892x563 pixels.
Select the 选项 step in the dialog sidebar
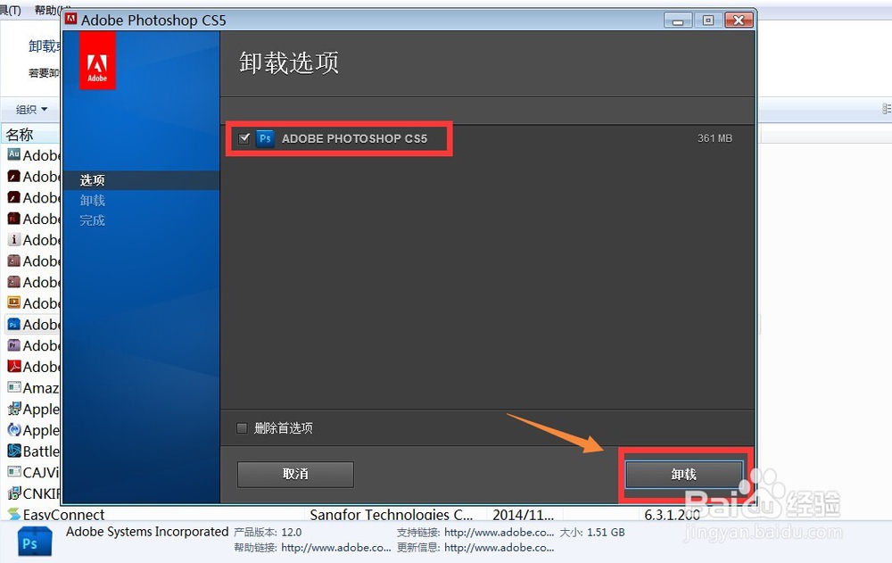click(92, 179)
